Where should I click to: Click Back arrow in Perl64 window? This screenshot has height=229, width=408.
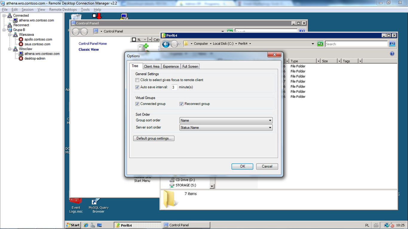point(166,44)
